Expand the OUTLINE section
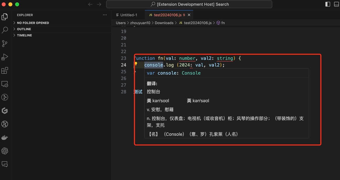Screen dimensions: 340x180 24,29
